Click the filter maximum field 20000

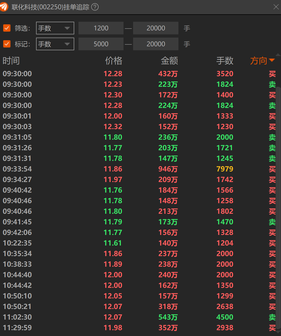[x=156, y=28]
